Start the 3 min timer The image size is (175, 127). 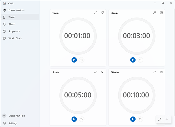(133, 60)
